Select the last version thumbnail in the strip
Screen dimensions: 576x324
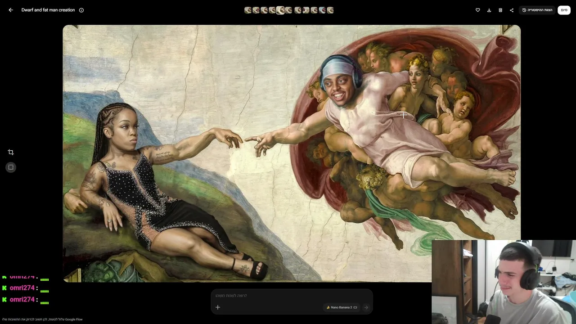tap(330, 10)
